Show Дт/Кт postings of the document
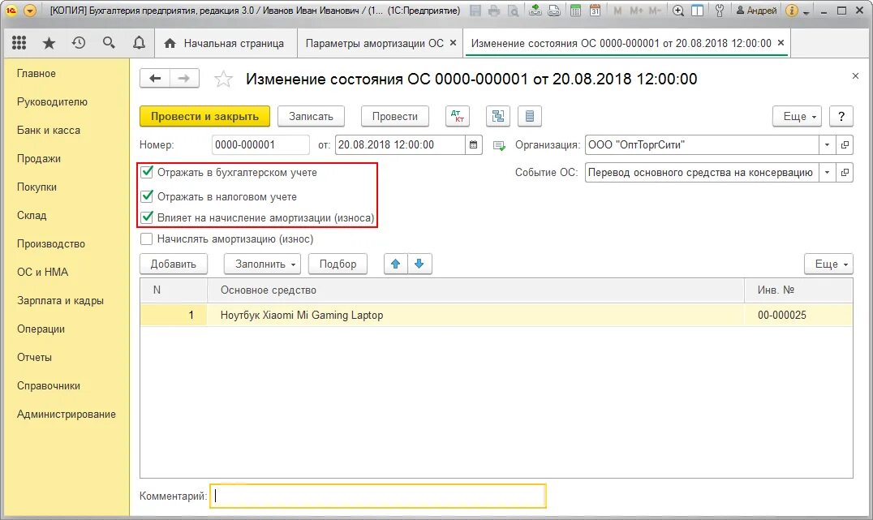 coord(457,116)
